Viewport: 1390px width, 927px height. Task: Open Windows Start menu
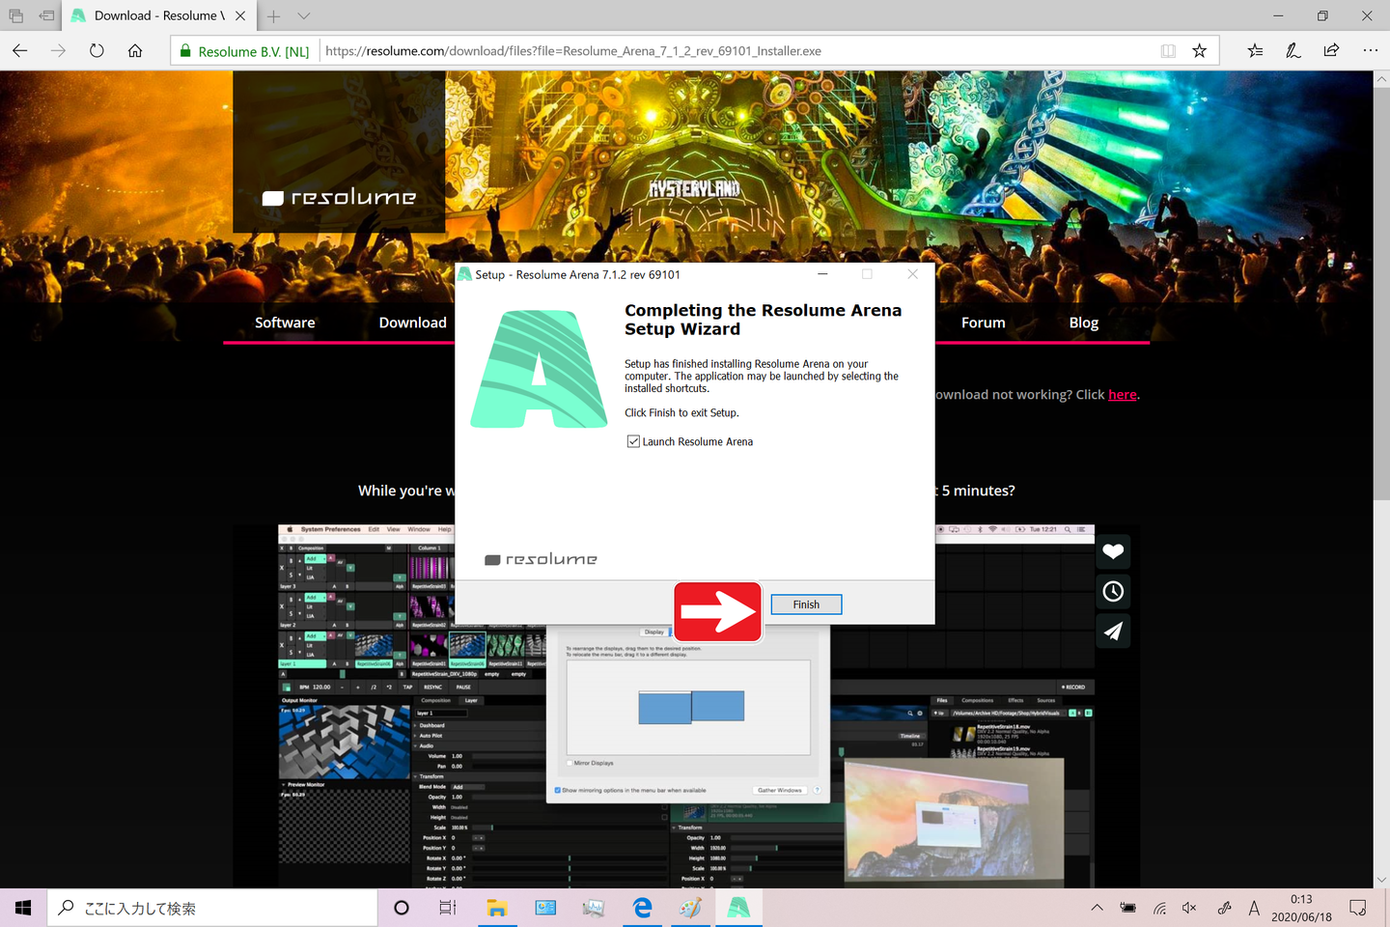point(23,908)
